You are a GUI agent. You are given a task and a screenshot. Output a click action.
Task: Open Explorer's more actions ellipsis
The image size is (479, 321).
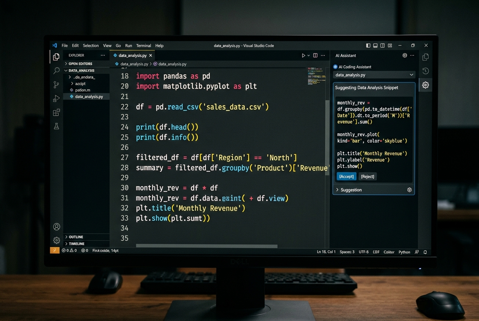pos(103,55)
